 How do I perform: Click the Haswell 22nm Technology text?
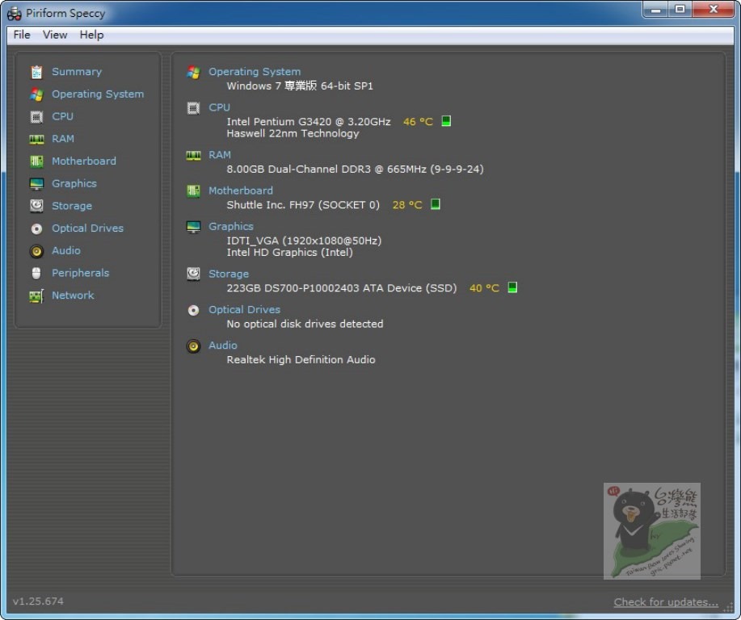click(293, 134)
